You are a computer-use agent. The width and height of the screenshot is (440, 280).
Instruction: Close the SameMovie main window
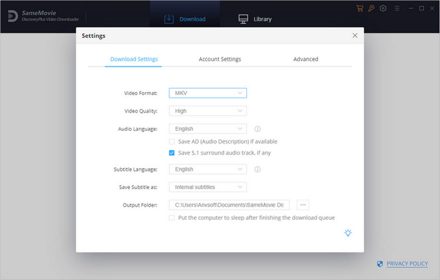click(x=432, y=8)
